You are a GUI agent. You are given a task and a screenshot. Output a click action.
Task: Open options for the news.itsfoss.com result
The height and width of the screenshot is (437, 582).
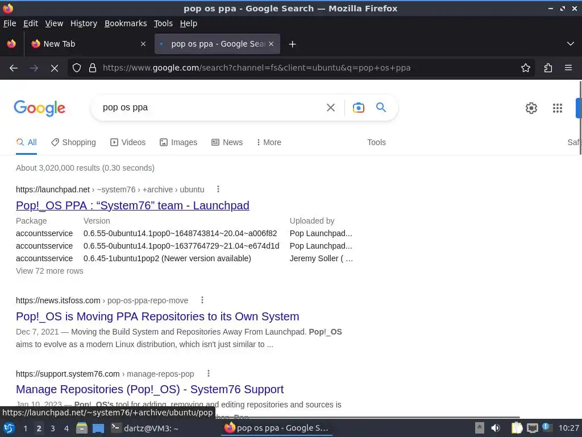(x=202, y=300)
